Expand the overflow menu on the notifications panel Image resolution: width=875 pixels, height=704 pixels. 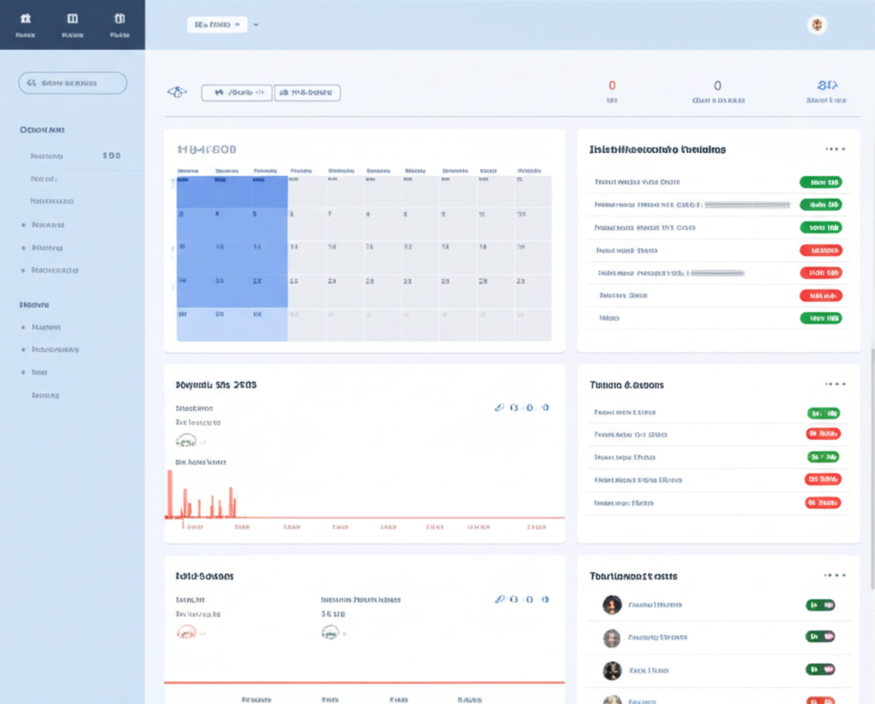click(x=833, y=149)
